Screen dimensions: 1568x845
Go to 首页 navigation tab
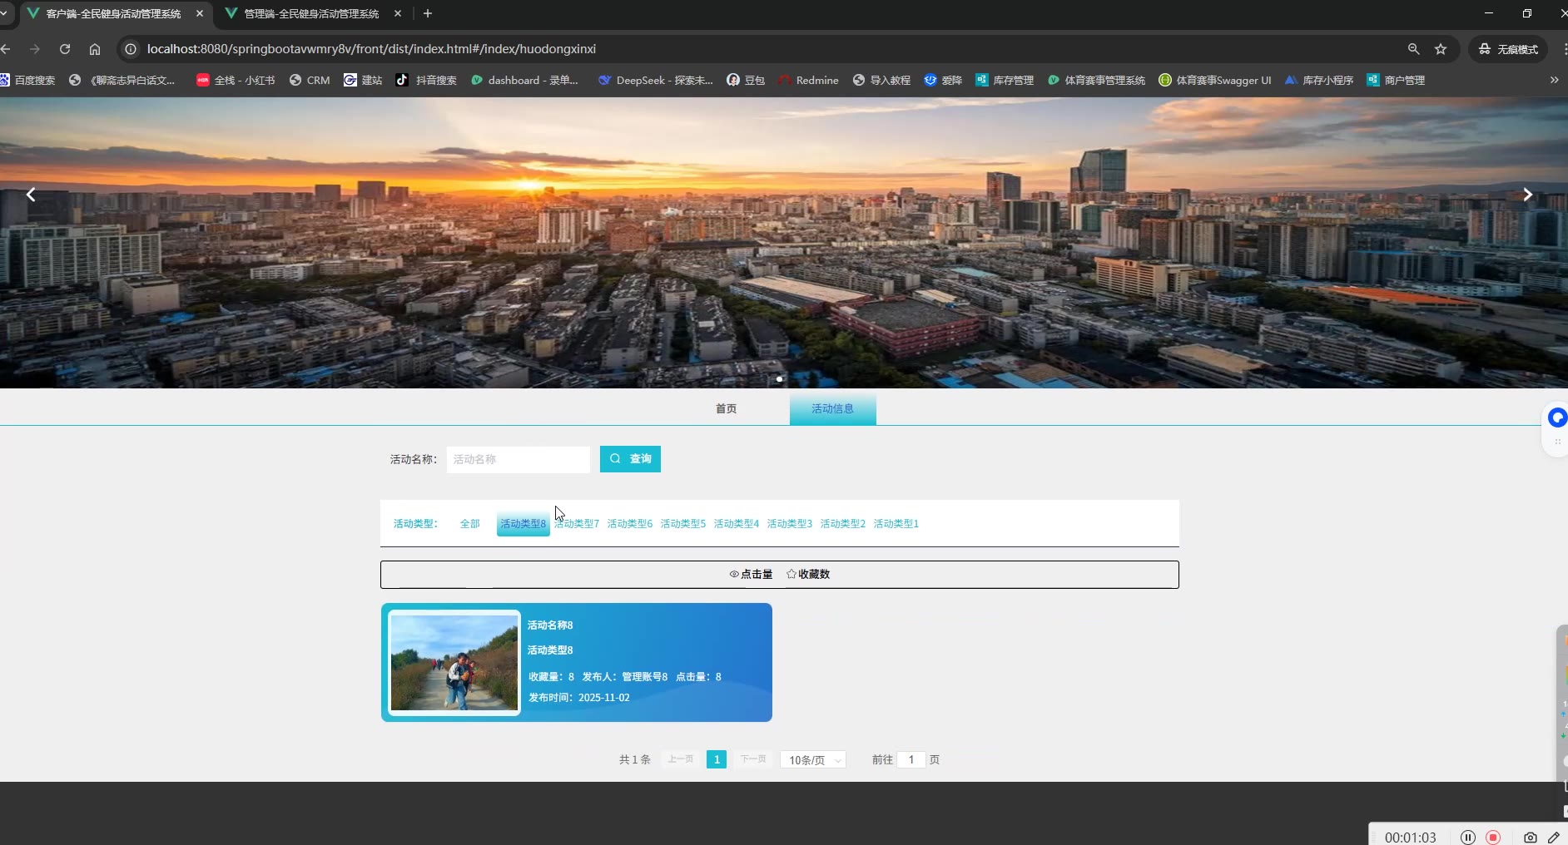(726, 409)
